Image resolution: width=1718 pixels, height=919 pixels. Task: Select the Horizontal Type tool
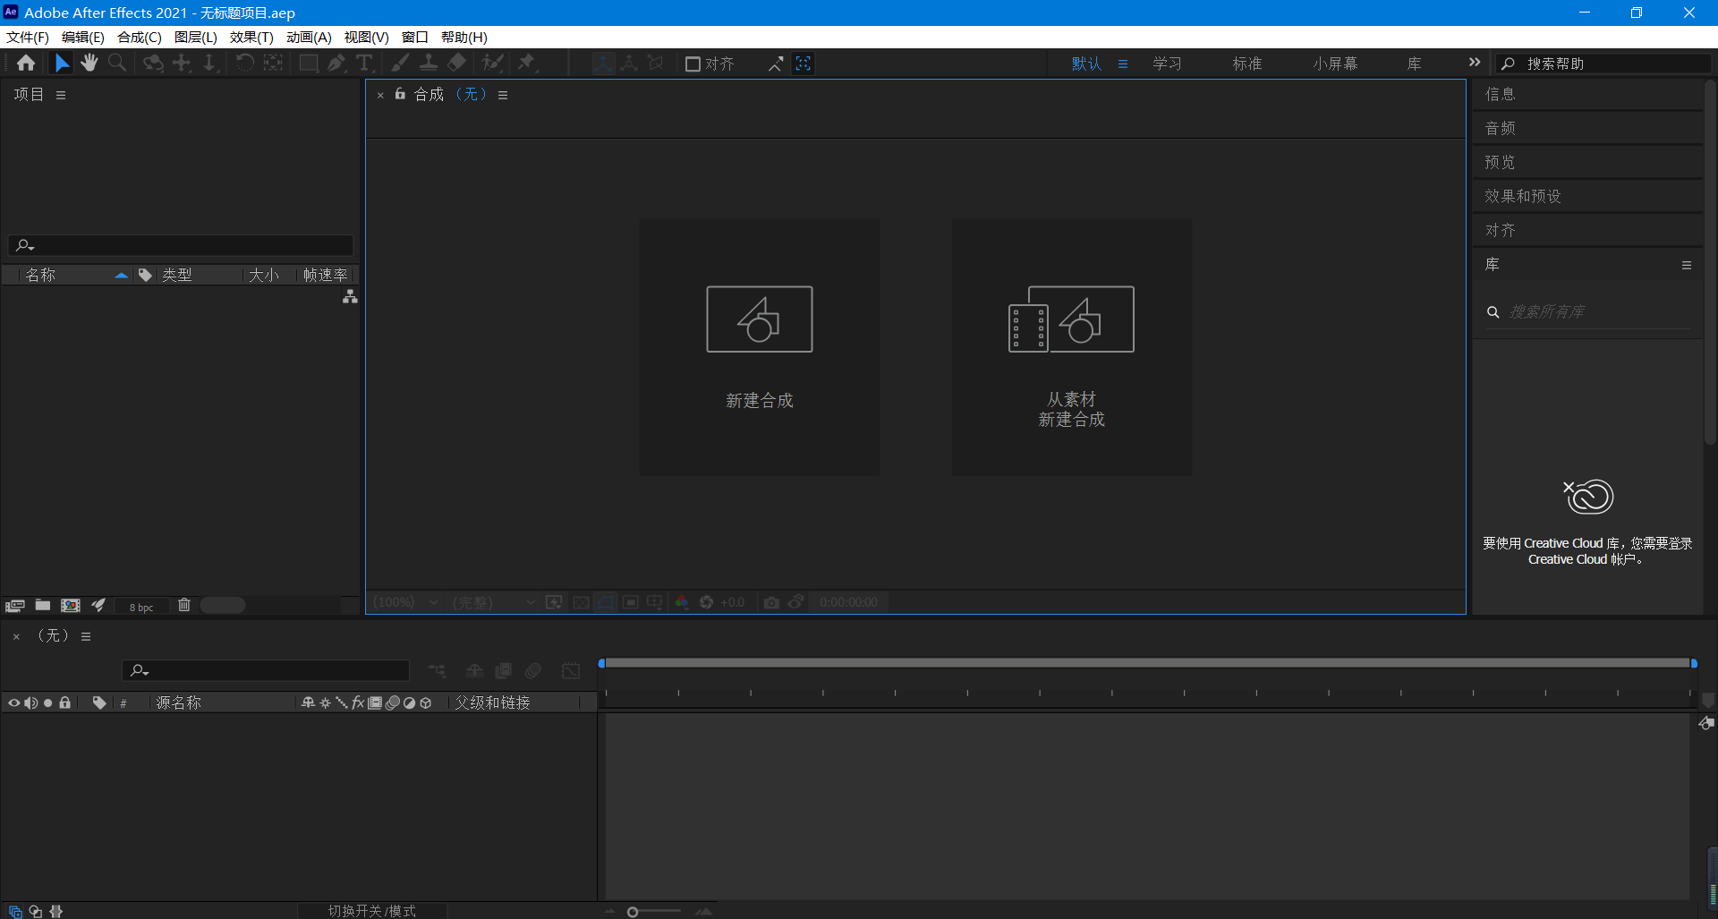[x=363, y=63]
